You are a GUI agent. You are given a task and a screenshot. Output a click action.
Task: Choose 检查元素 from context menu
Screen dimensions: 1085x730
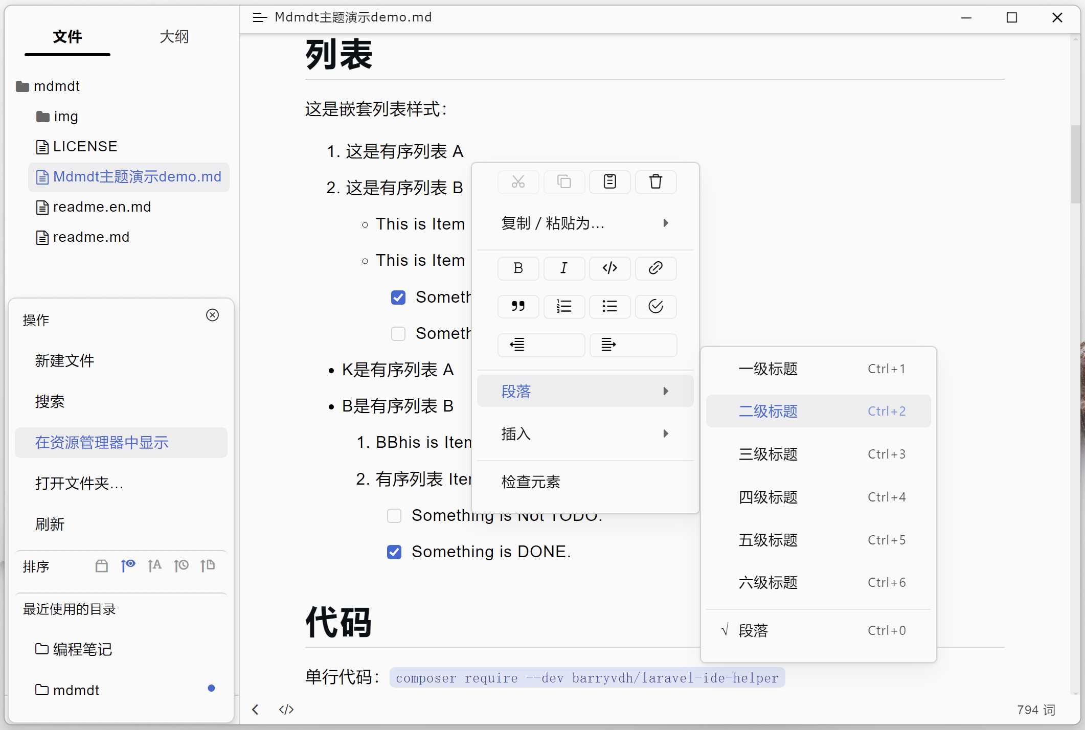(x=585, y=482)
